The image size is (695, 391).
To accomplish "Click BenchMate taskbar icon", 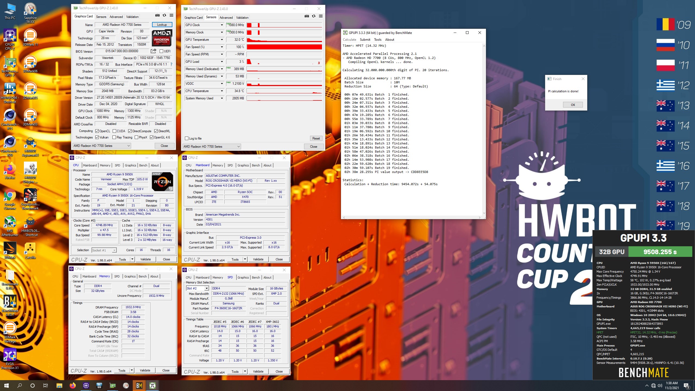I will point(139,385).
